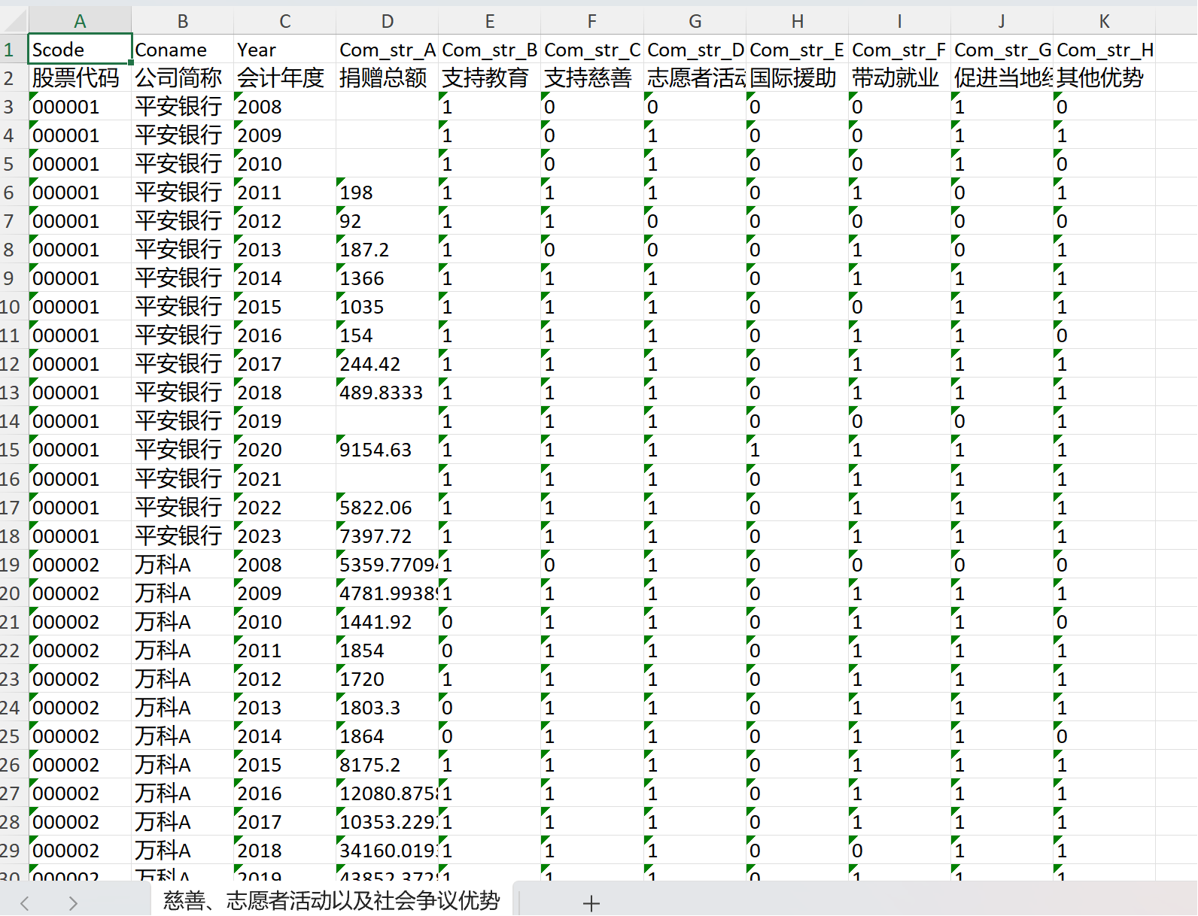Select the Com_str_H header cell
Screen dimensions: 1198x916
pyautogui.click(x=1105, y=50)
